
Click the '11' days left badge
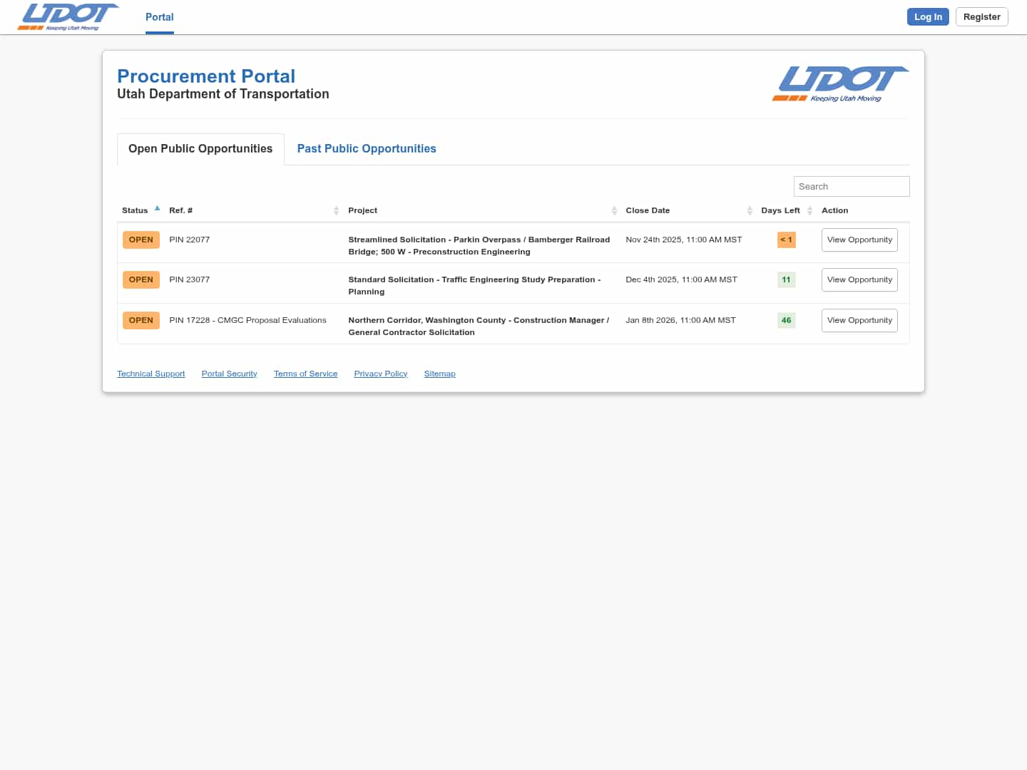point(787,279)
